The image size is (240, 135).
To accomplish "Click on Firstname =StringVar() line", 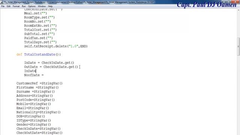I will point(37,87).
